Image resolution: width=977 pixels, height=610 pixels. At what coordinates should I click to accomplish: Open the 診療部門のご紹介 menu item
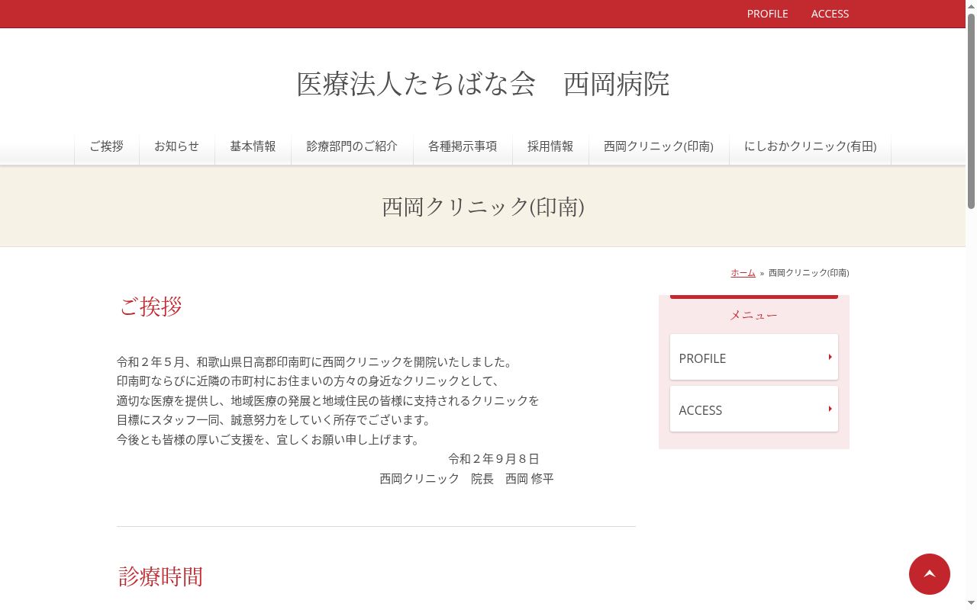[x=353, y=146]
